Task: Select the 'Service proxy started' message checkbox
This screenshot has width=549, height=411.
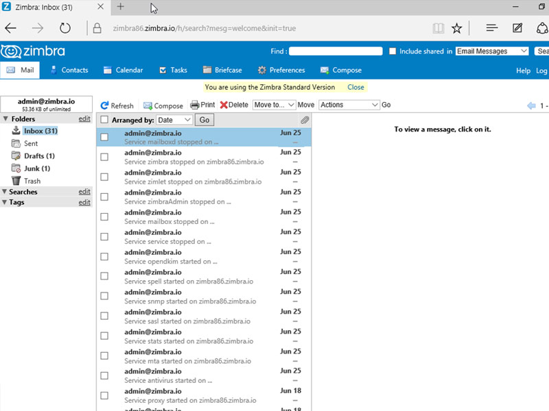Action: [x=104, y=395]
